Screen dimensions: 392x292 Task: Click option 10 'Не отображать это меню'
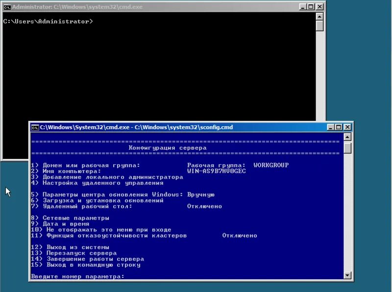(101, 229)
